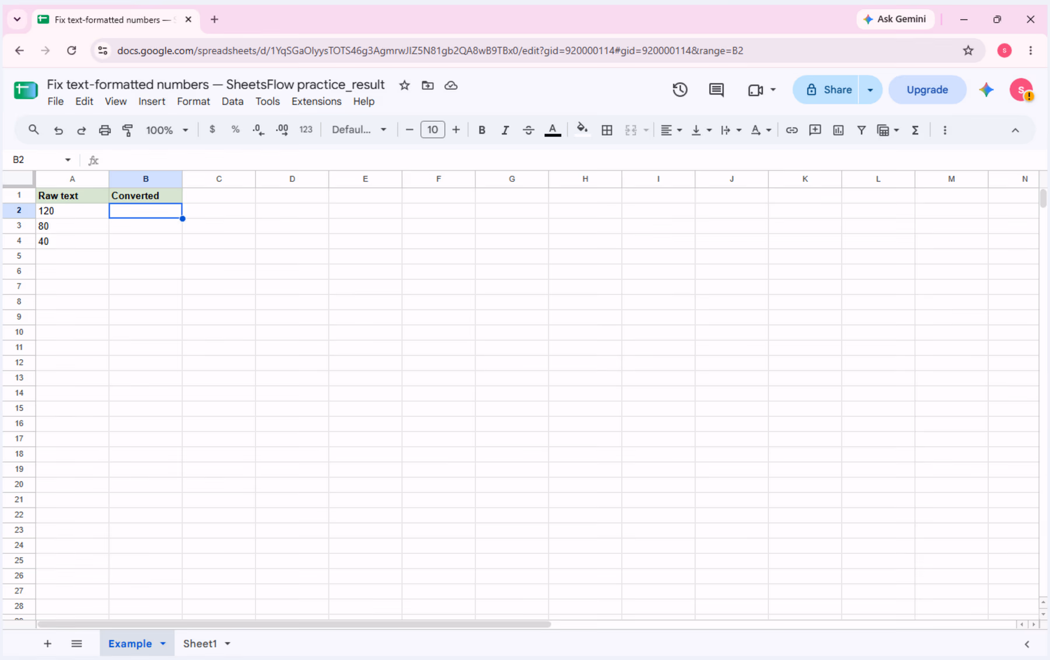Open the font family dropdown
The width and height of the screenshot is (1050, 660).
coord(359,129)
